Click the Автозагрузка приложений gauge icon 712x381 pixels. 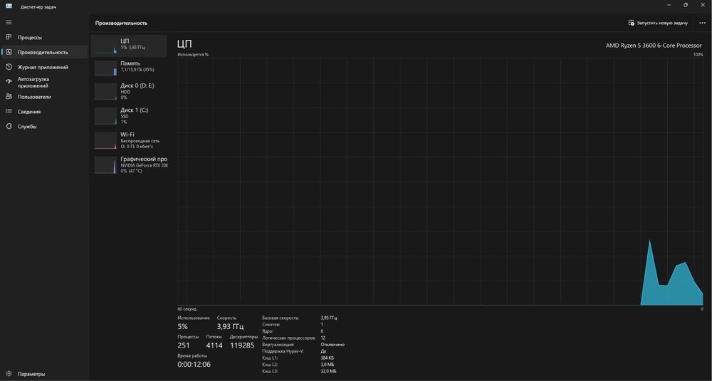(x=9, y=82)
